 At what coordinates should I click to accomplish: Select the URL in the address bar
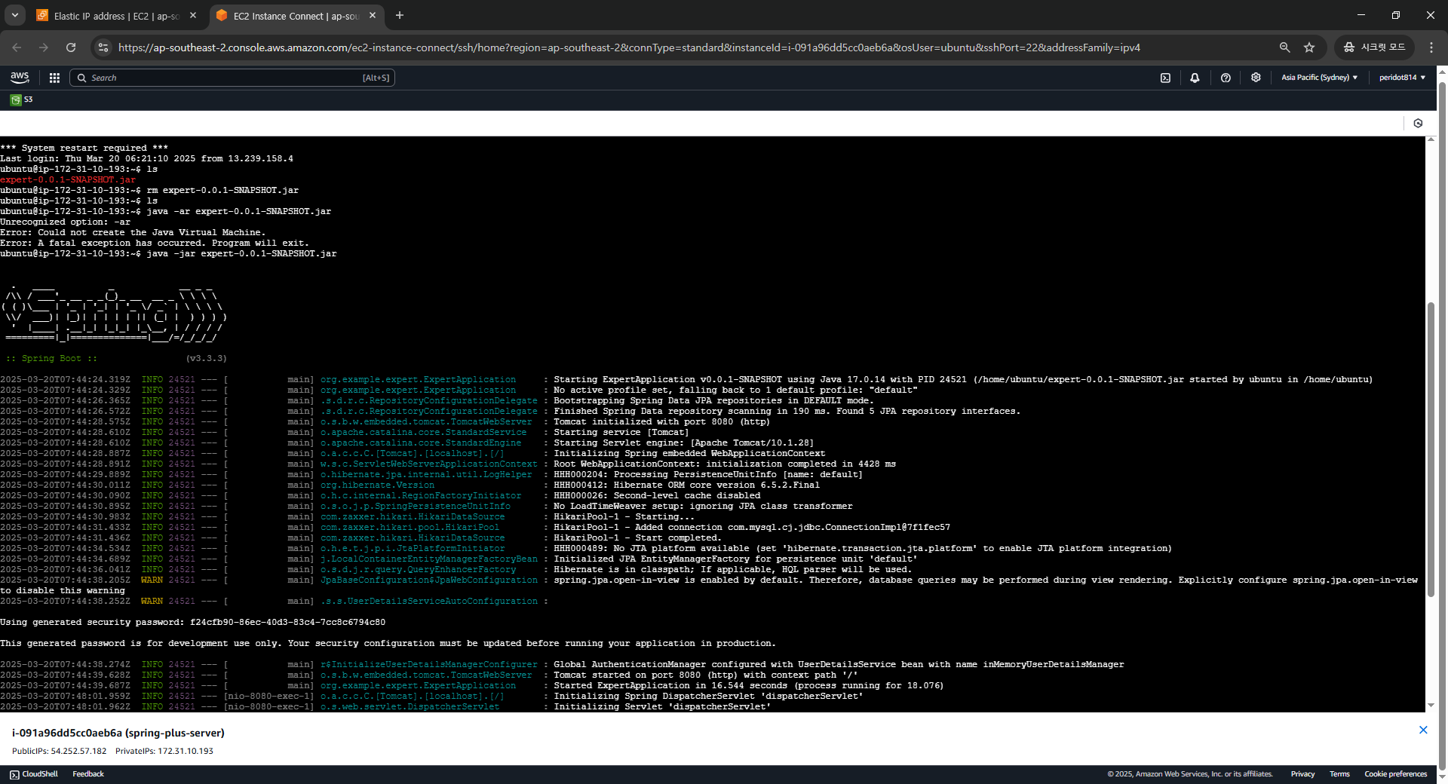point(629,47)
